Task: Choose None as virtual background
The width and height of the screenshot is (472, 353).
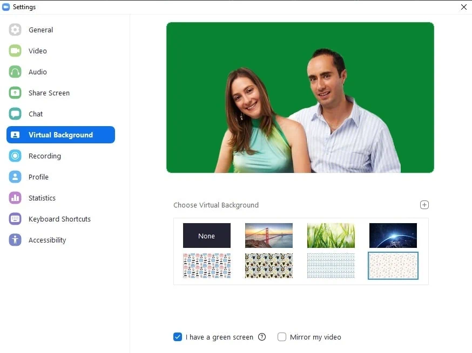Action: 207,236
